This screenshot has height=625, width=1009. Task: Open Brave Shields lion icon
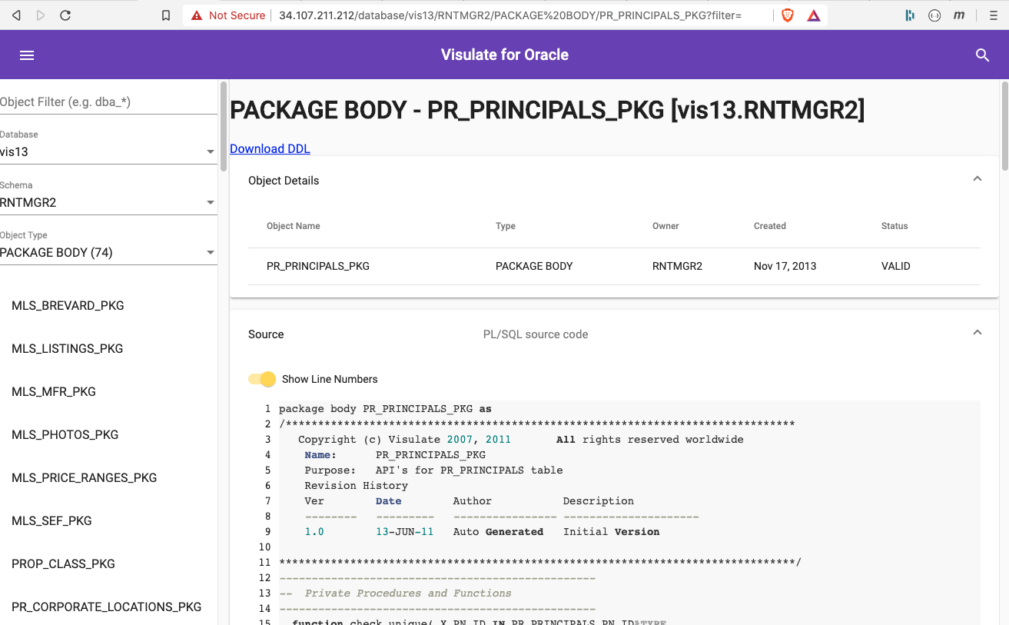click(x=788, y=15)
